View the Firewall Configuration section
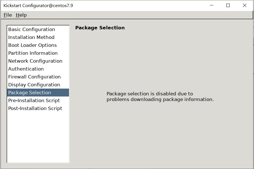Screen dimensions: 254x169 [35, 77]
